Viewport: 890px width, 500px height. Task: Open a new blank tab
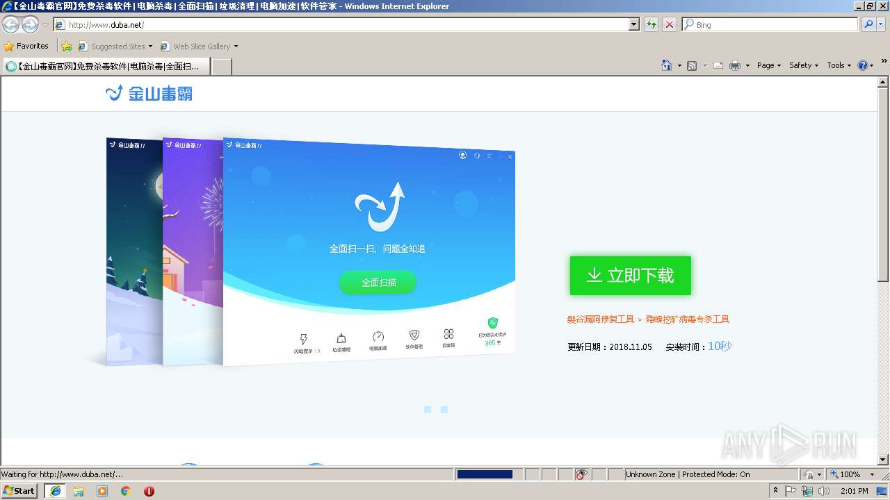pos(221,67)
